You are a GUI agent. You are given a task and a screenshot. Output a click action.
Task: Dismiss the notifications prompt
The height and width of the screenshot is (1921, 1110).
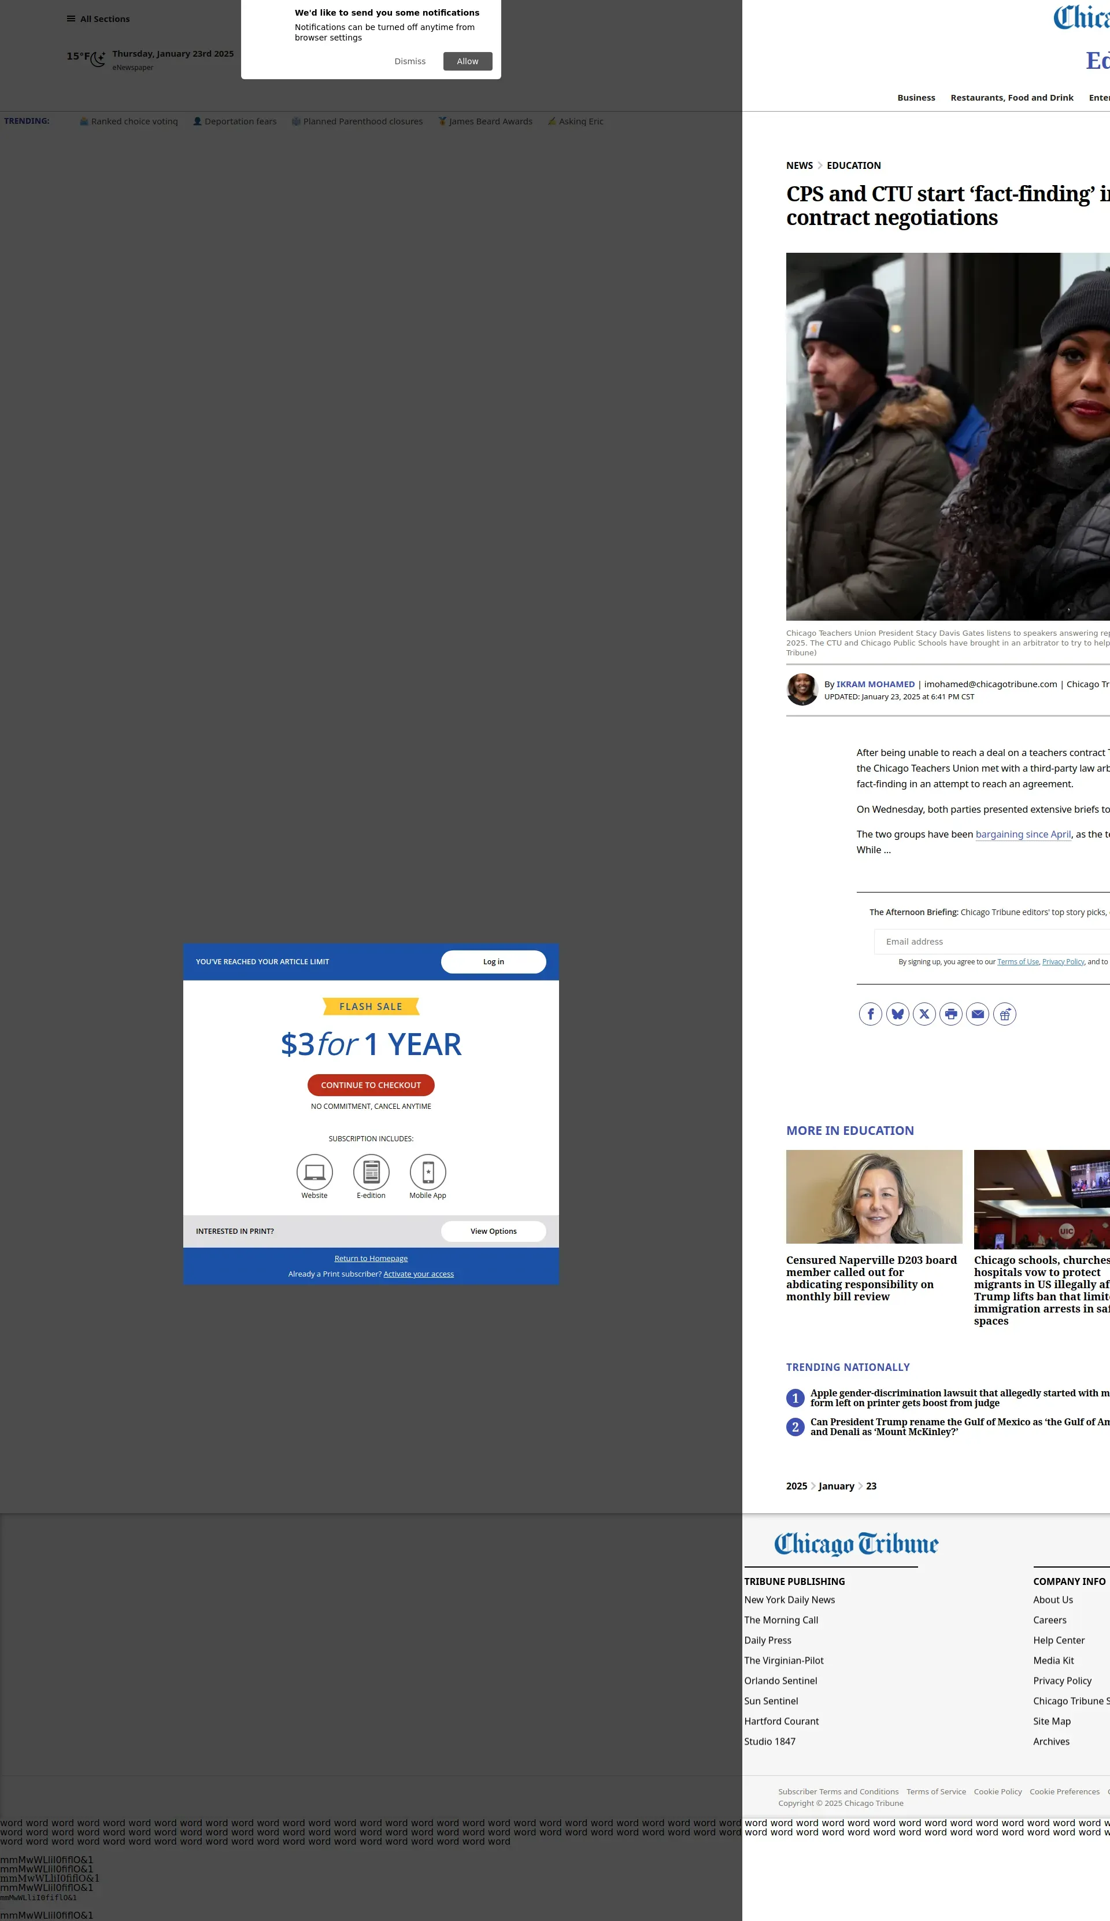click(410, 61)
